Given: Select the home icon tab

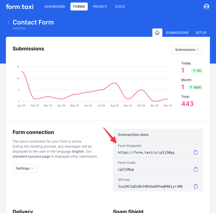Looking at the screenshot, I should pos(157,33).
